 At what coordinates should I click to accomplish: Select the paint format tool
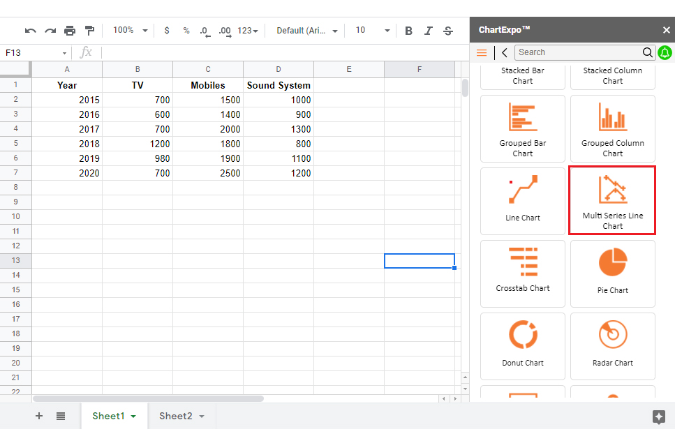(89, 31)
